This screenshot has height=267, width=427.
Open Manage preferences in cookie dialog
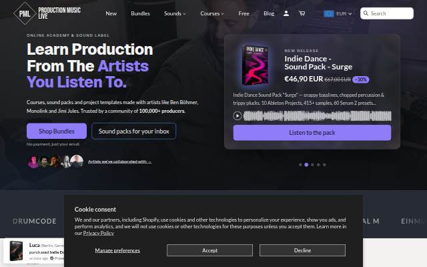click(x=117, y=250)
